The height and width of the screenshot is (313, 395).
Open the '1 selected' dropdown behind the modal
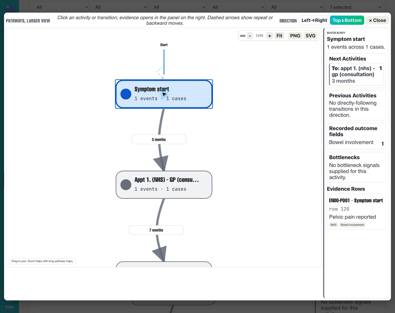[x=354, y=7]
